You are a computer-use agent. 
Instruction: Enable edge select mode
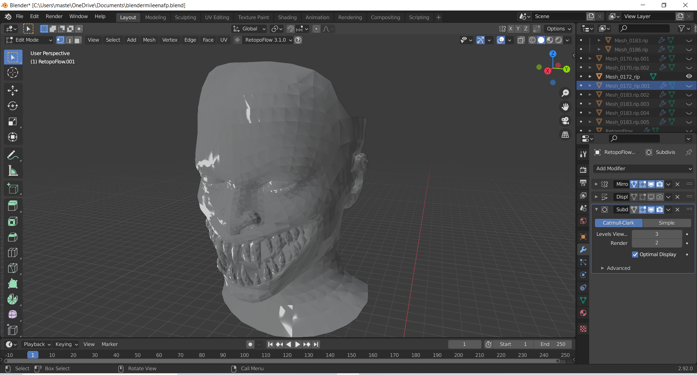(x=69, y=40)
